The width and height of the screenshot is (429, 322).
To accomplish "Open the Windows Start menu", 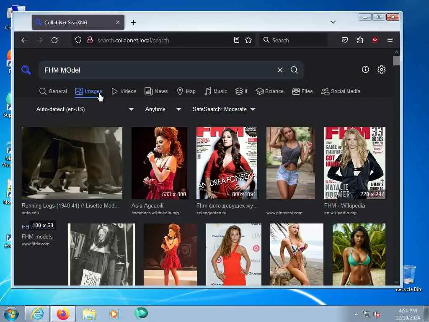I will coord(11,314).
